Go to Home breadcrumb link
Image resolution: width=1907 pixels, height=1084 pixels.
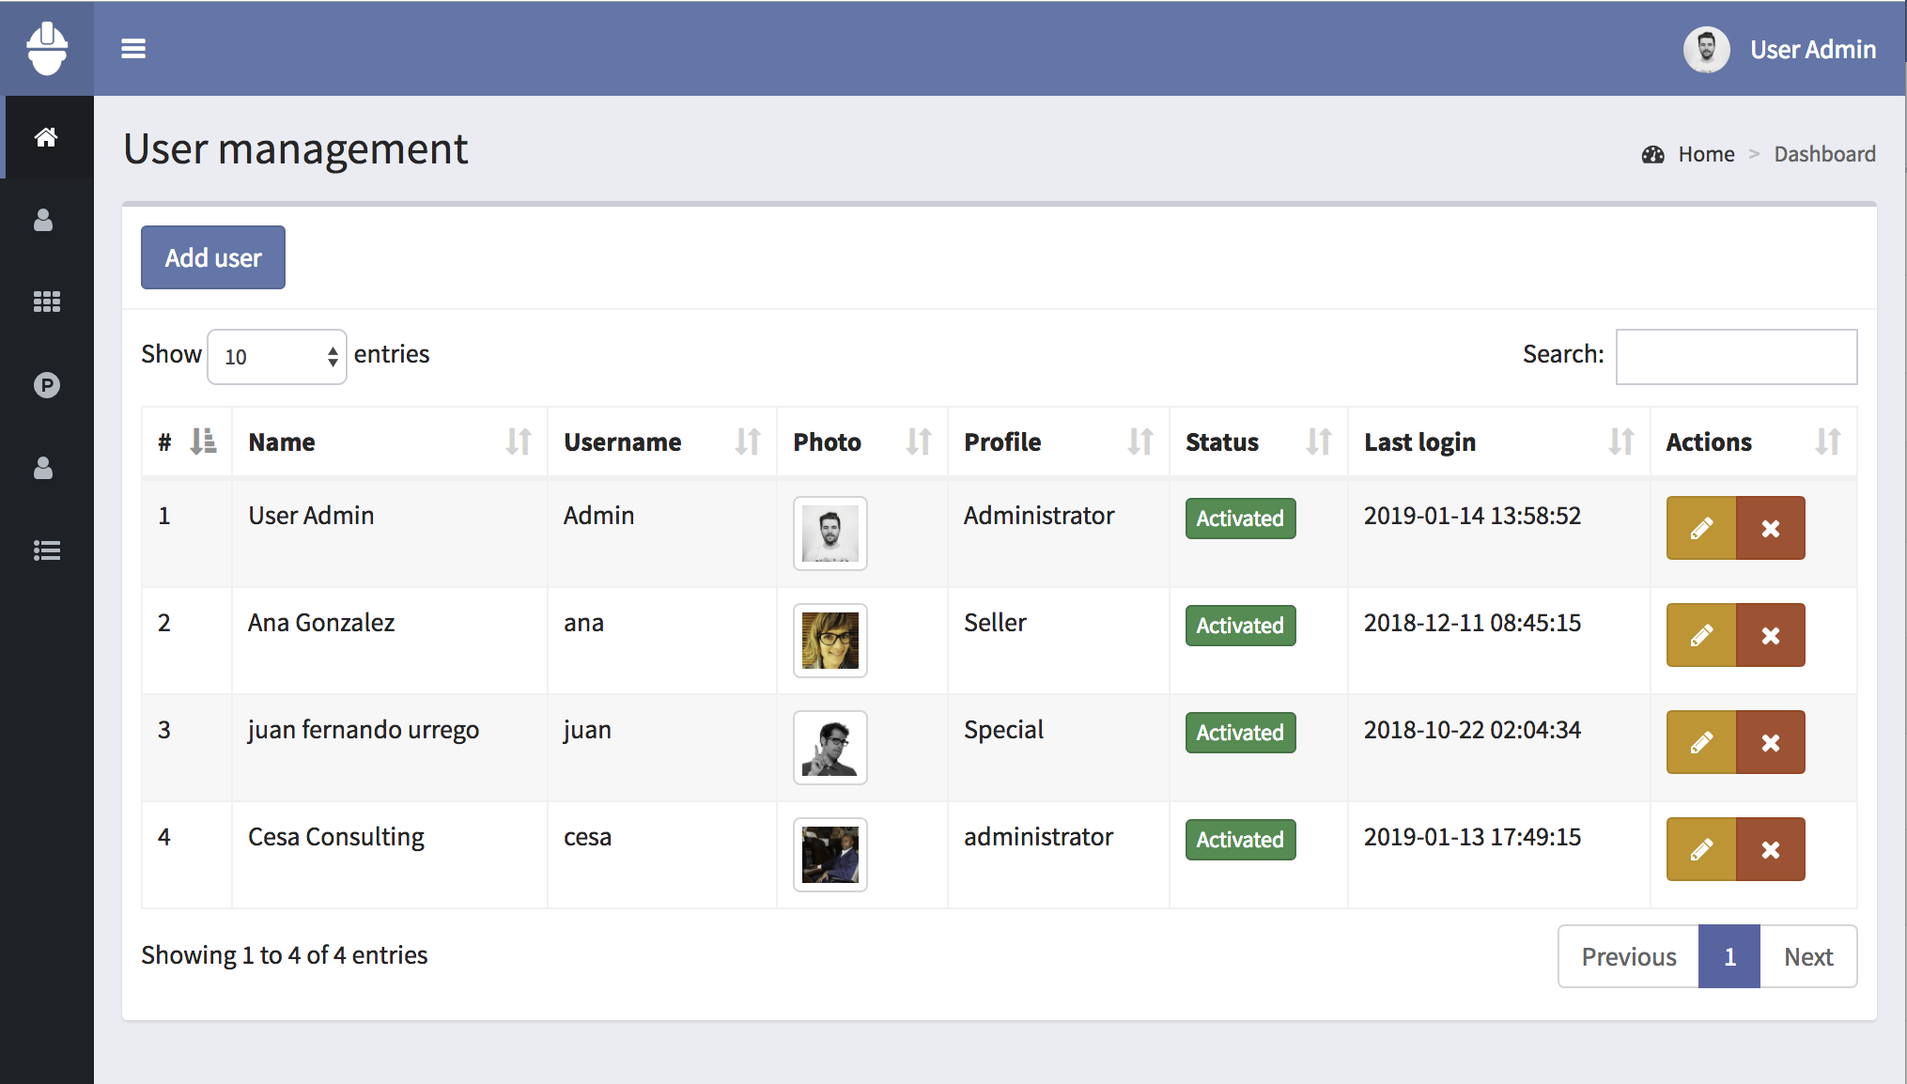pos(1706,154)
